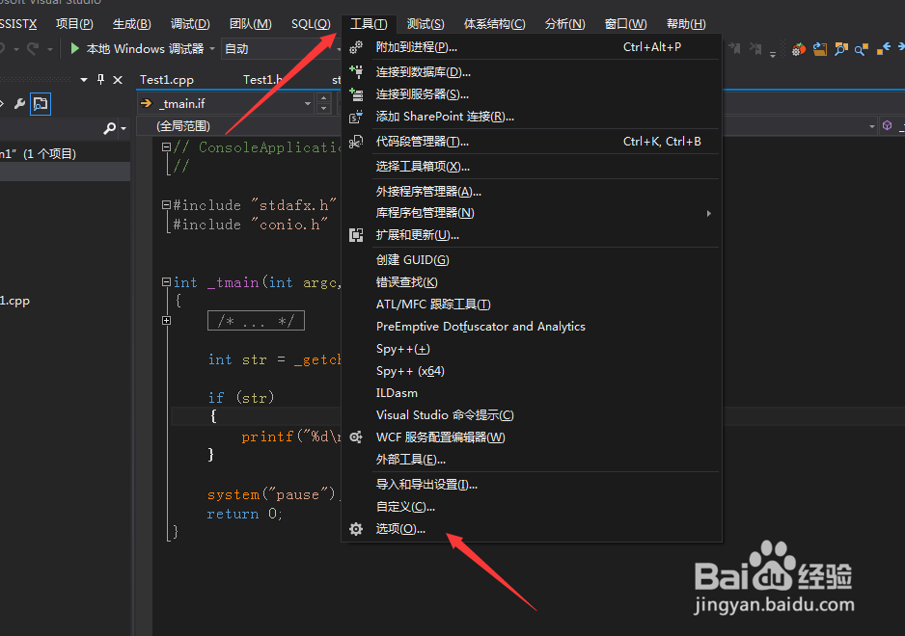
Task: Click the down stepper arrow next to _tmain.if
Action: click(x=324, y=108)
